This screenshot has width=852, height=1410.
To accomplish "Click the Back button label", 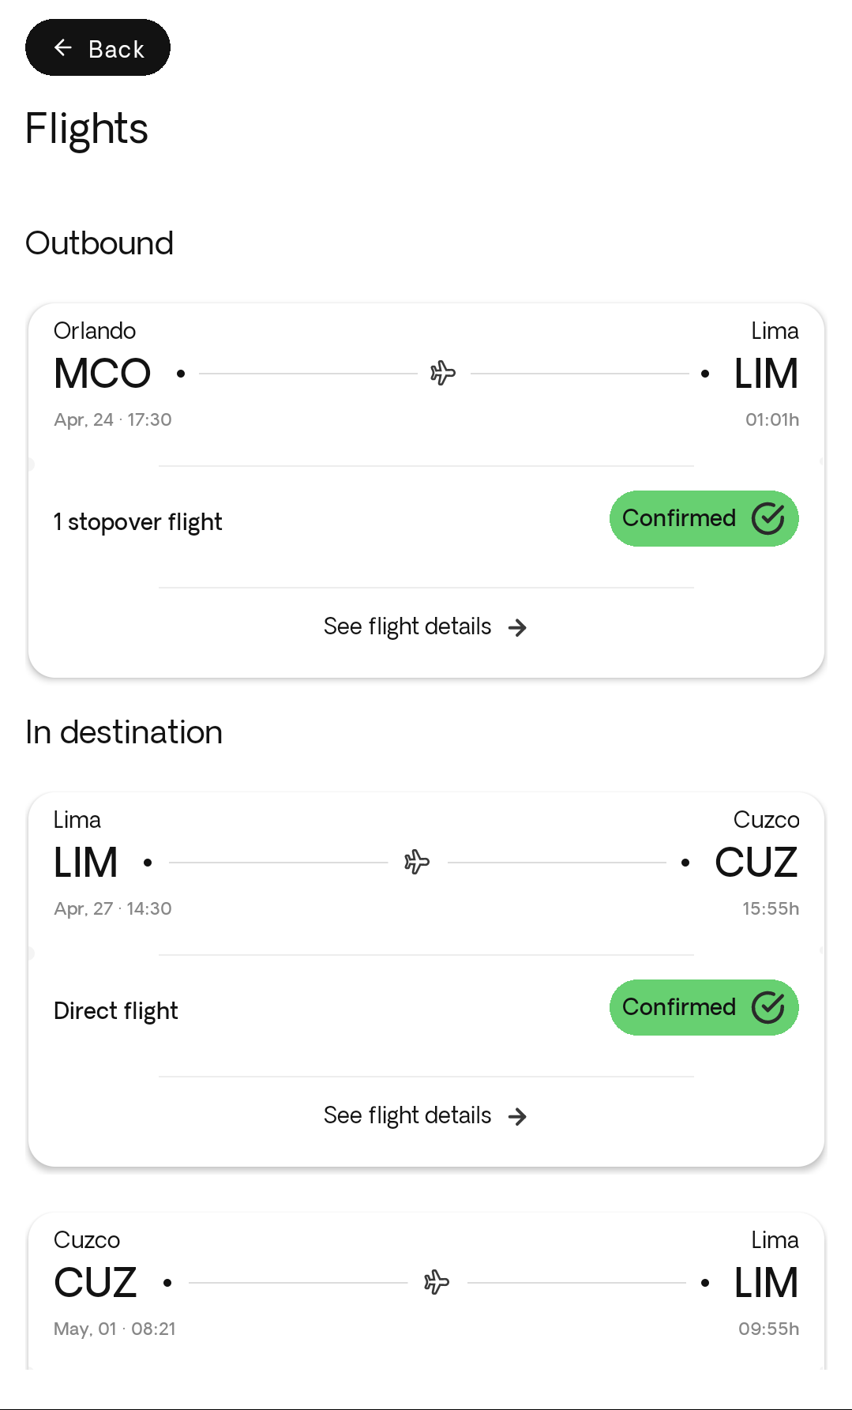I will click(x=116, y=49).
